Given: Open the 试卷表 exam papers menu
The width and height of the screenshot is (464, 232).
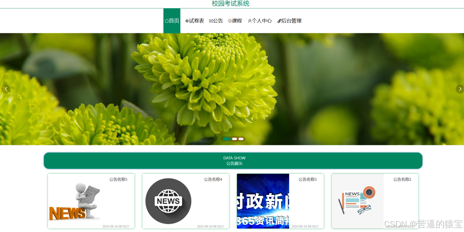Looking at the screenshot, I should click(x=195, y=21).
